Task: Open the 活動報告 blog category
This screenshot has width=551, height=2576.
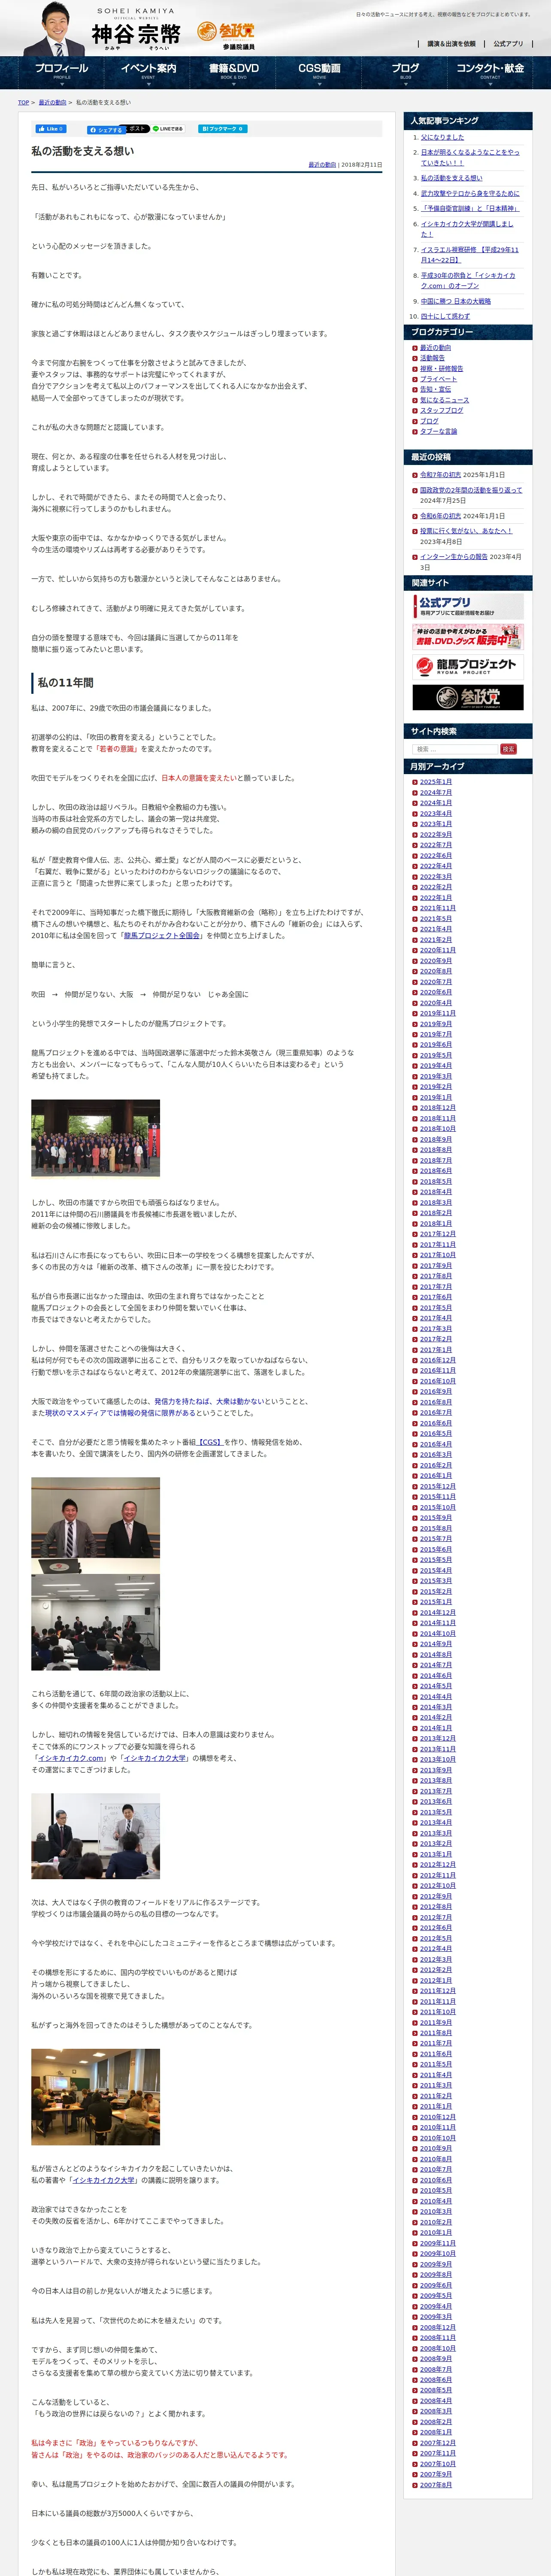Action: click(x=432, y=358)
